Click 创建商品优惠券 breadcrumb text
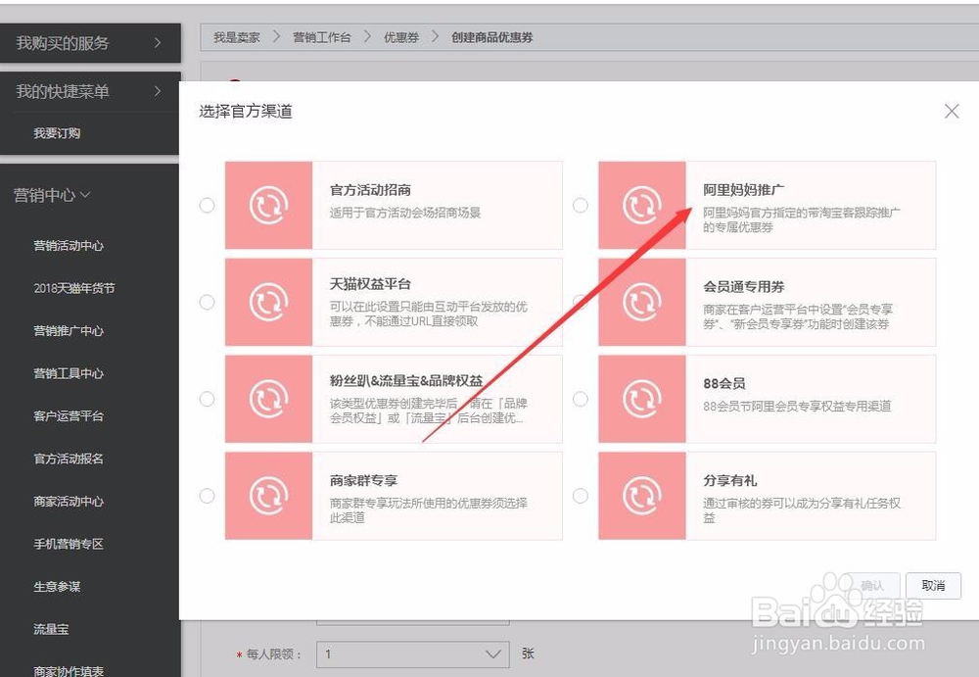 point(492,37)
